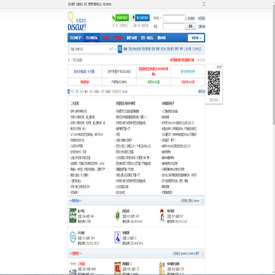275x275 pixels.
Task: Open the forum with the red figure icon
Action: 162,215
